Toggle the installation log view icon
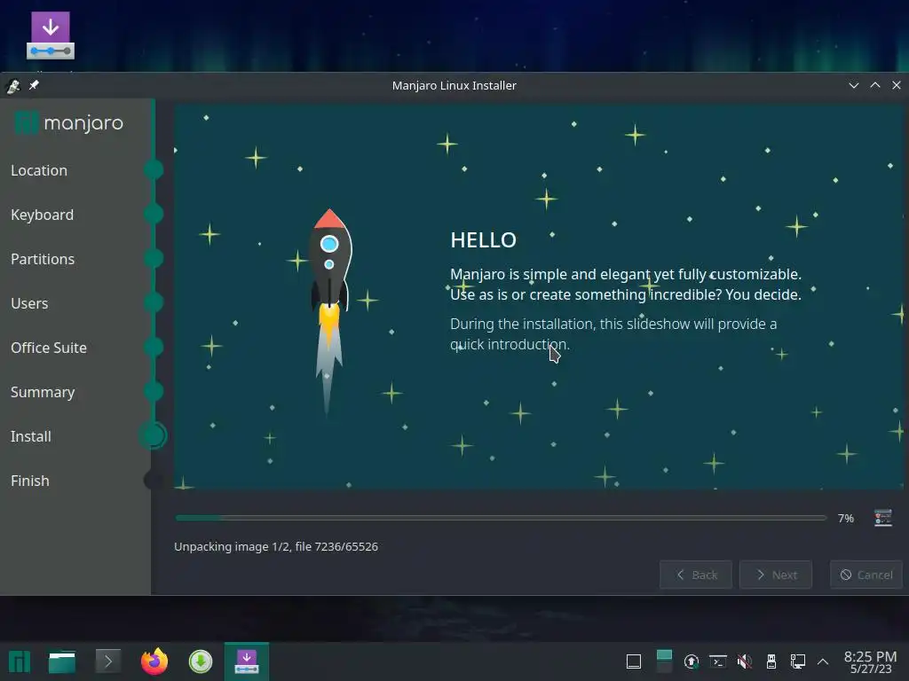The width and height of the screenshot is (909, 681). [882, 518]
